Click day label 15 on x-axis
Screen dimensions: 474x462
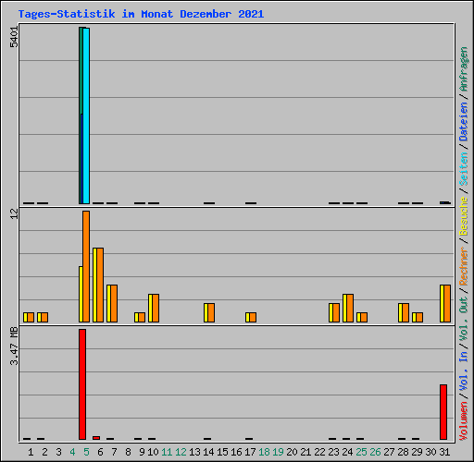(222, 452)
